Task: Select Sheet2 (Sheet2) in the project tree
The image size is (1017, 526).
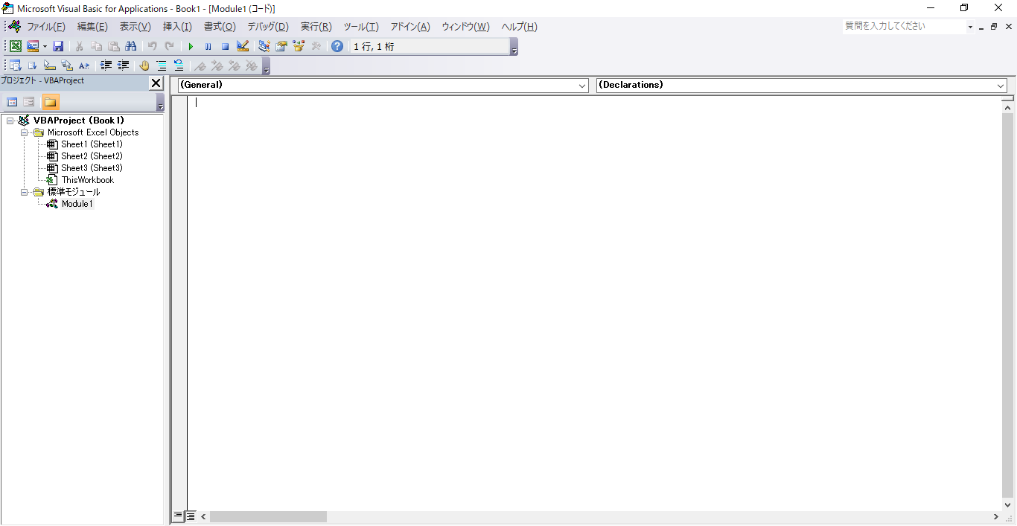Action: [92, 156]
